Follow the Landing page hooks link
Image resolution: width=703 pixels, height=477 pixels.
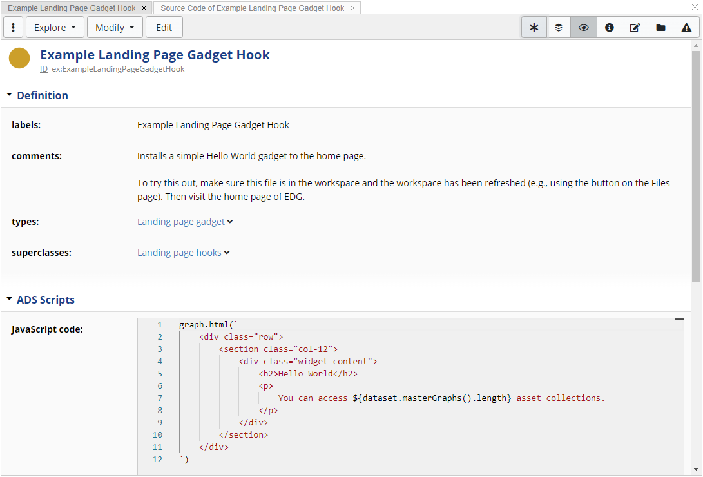pyautogui.click(x=179, y=252)
